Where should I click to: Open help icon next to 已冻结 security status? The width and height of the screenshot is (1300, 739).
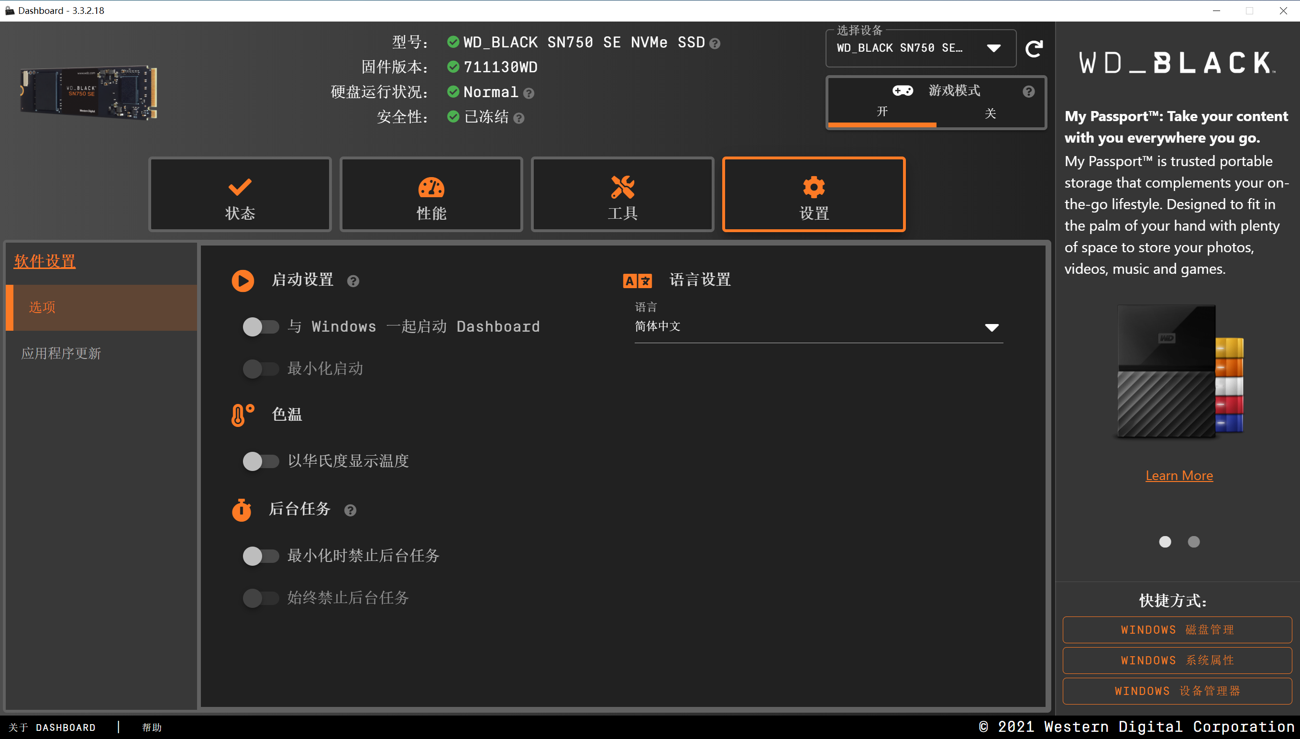518,118
